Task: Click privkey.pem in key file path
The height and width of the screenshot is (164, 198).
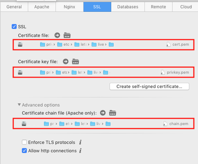Action: (x=175, y=72)
